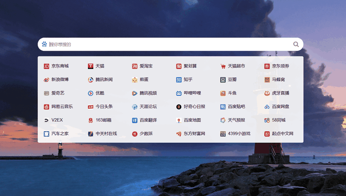
Task: Open the 今日头条 link text
Action: 104,106
